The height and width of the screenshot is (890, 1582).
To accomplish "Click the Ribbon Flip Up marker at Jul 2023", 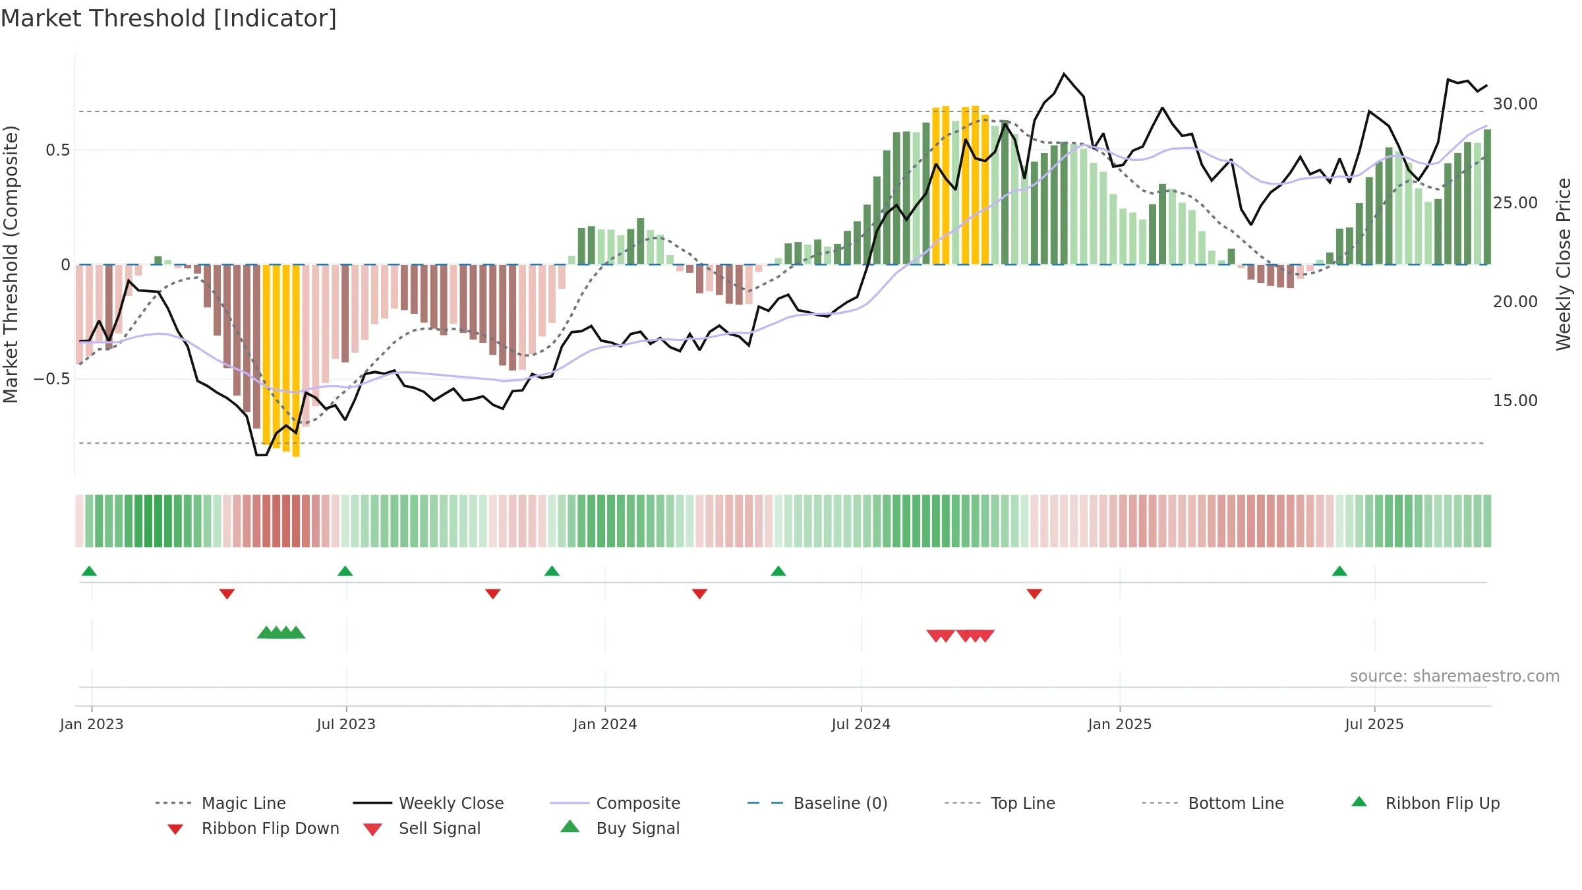I will (x=345, y=571).
